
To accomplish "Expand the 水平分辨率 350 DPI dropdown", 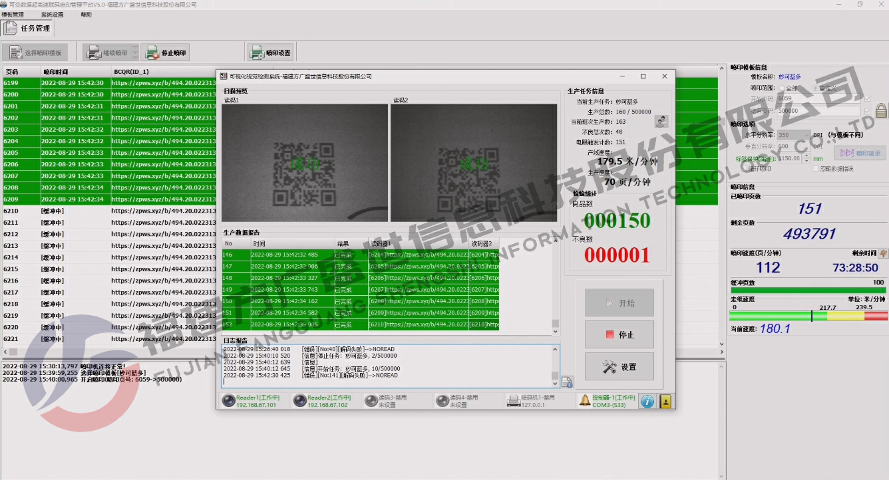I will (x=806, y=135).
